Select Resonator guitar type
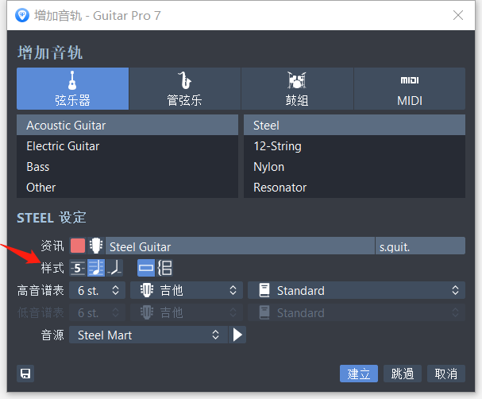The height and width of the screenshot is (399, 482). pyautogui.click(x=354, y=188)
